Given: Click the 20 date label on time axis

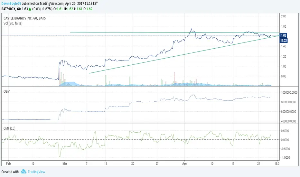Looking at the screenshot, I should click(133, 163).
